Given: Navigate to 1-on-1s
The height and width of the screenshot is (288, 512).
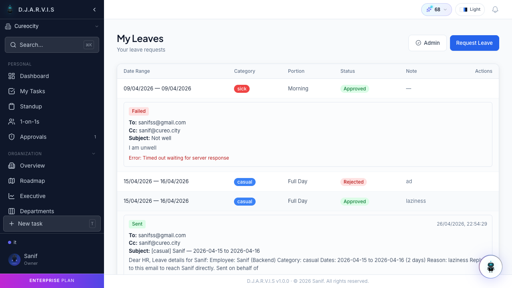Looking at the screenshot, I should coord(52,122).
